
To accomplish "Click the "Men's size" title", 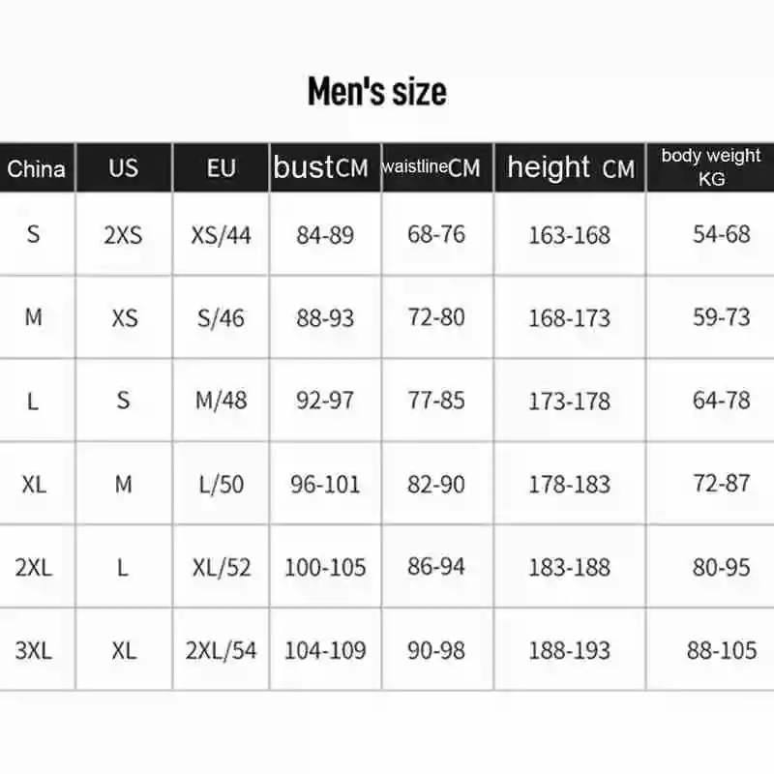I will 376,92.
